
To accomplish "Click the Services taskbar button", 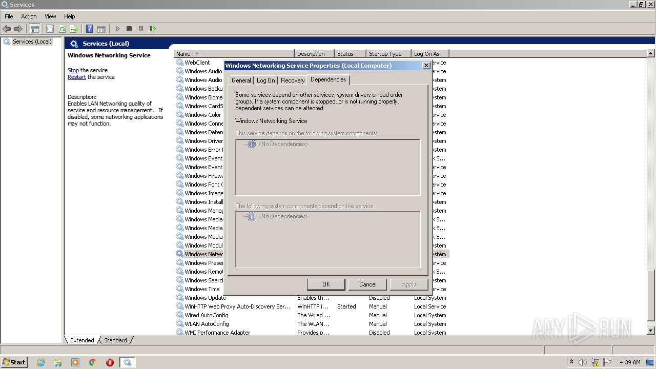I will [x=127, y=362].
